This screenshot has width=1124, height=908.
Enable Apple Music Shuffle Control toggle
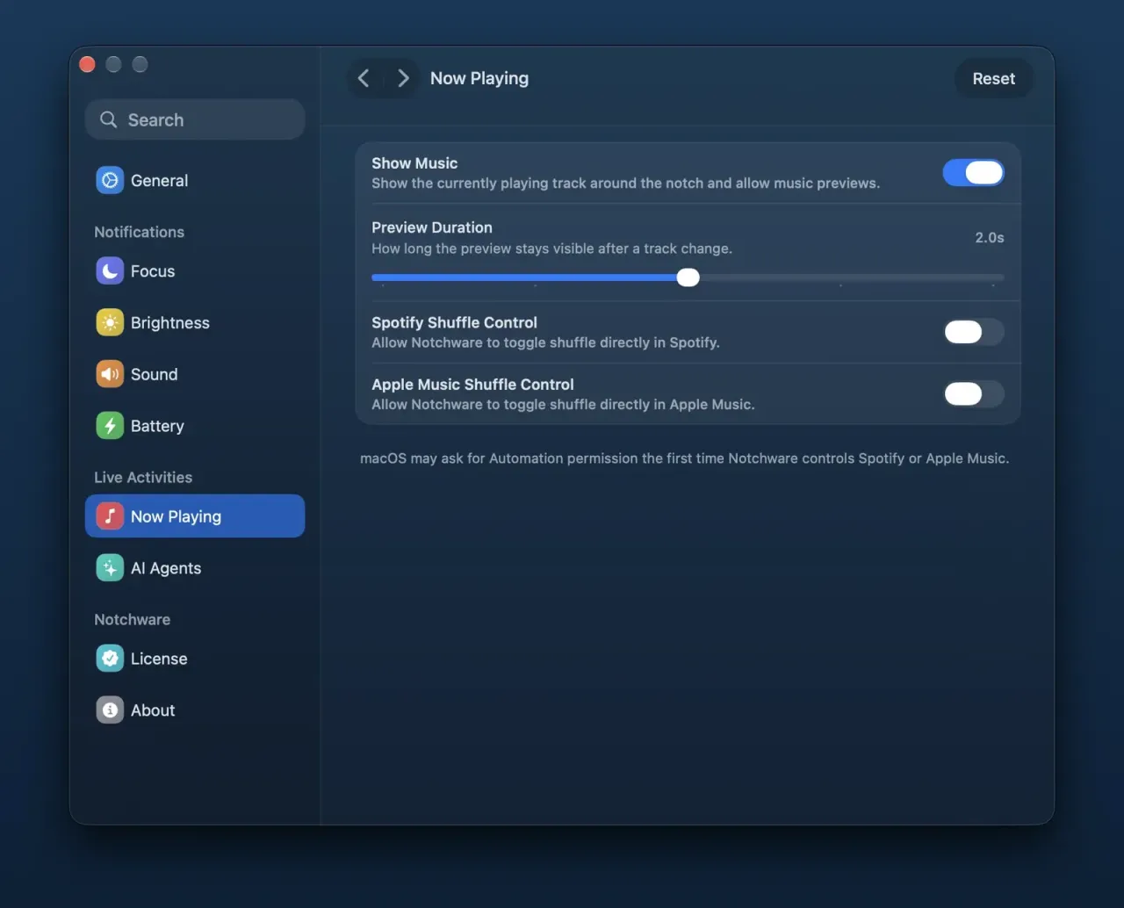pos(973,393)
